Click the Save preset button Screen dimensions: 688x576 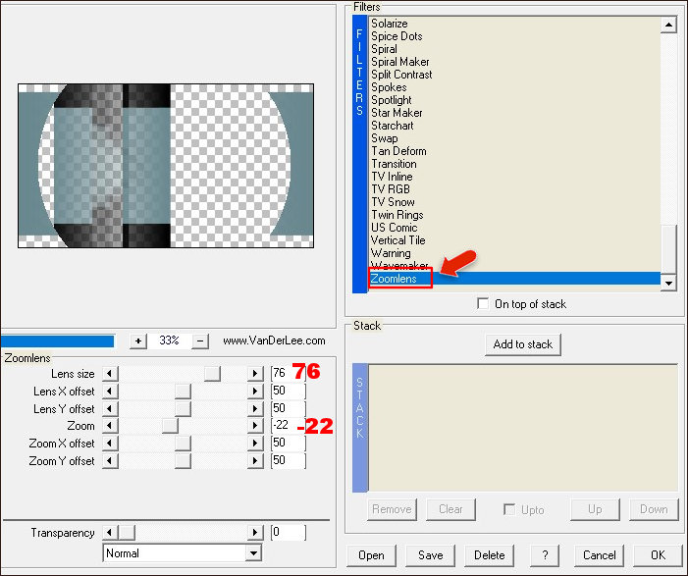(430, 554)
